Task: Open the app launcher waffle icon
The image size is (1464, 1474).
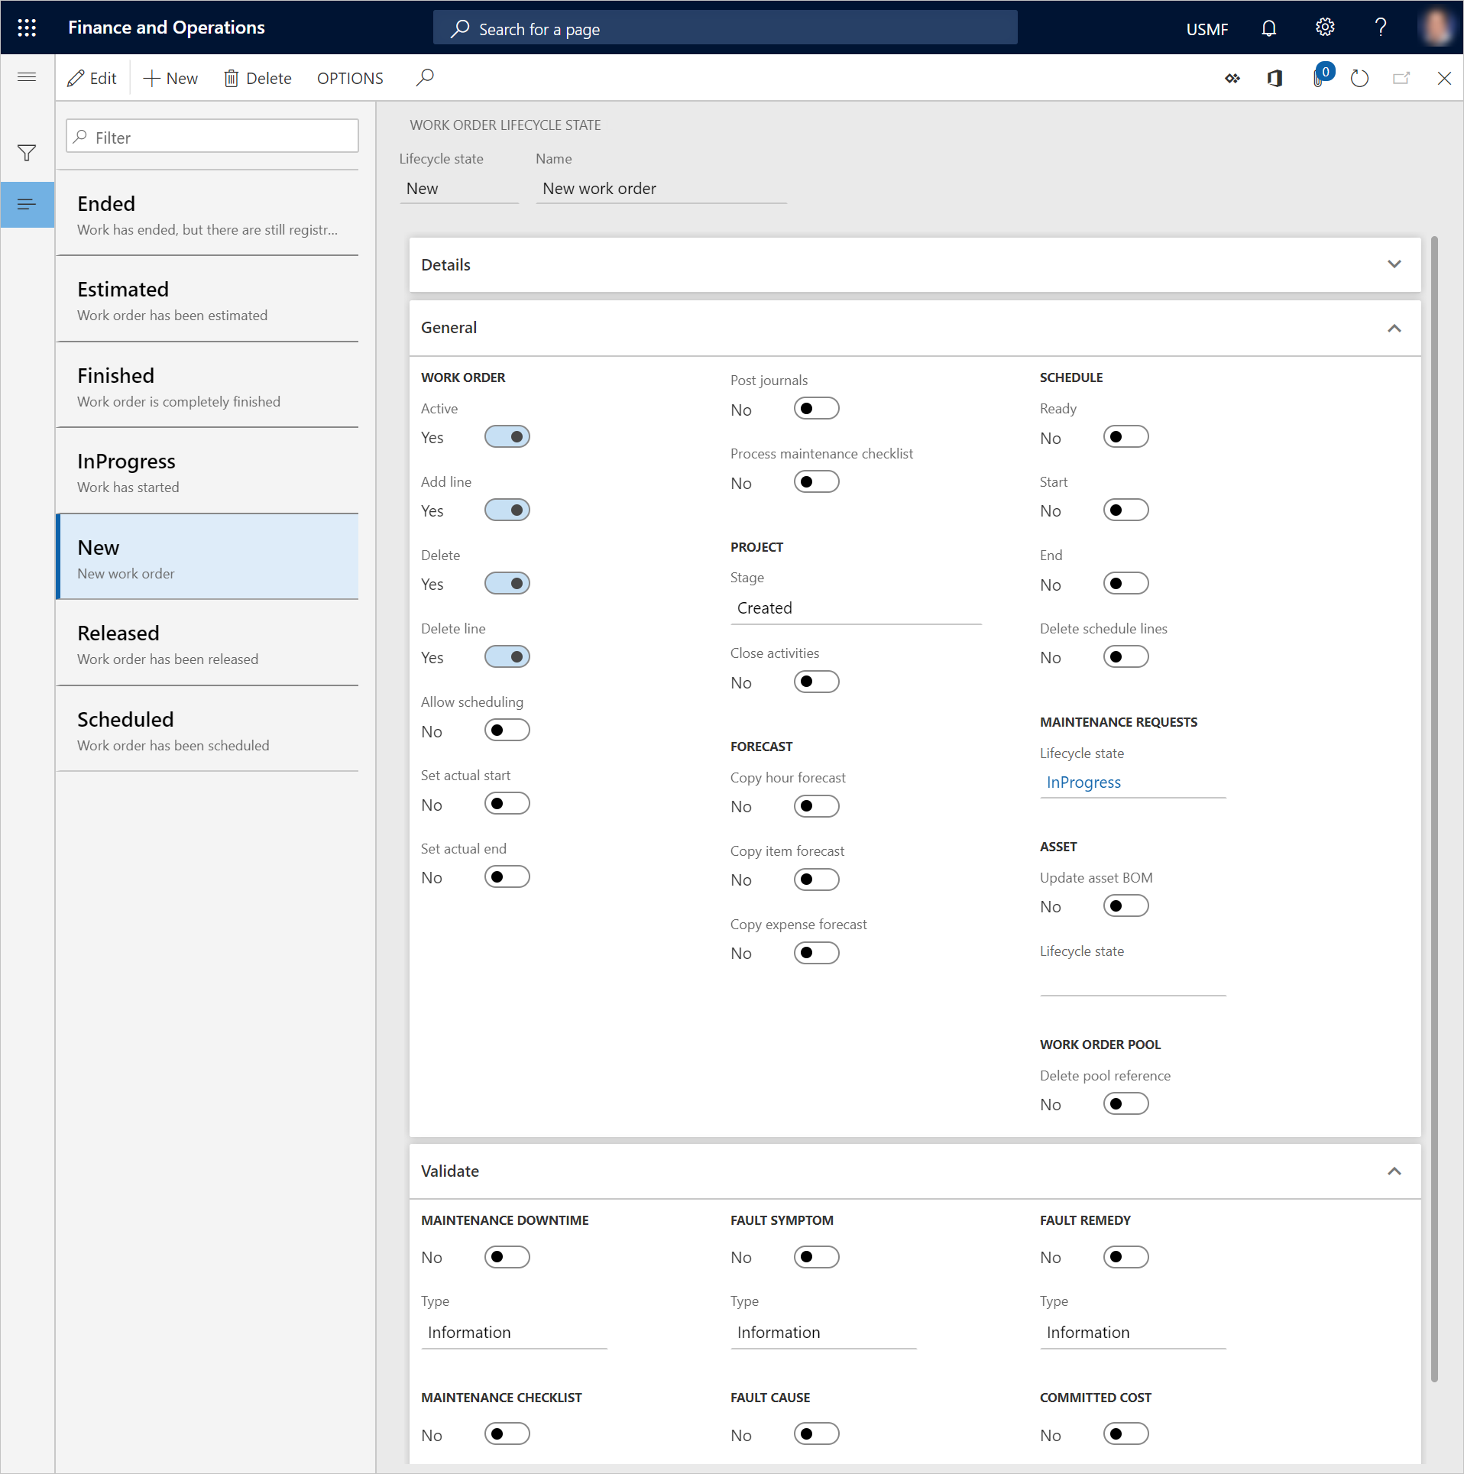Action: 27,28
